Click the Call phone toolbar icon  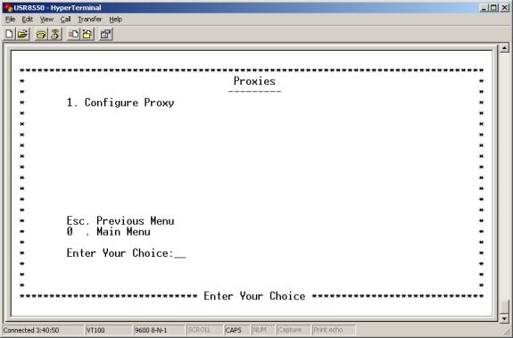point(41,34)
